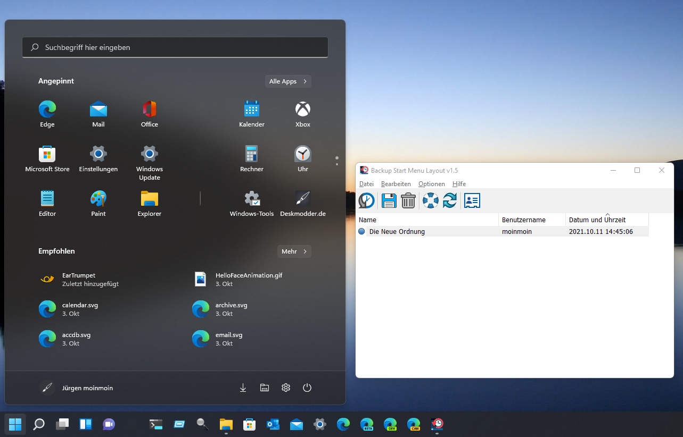
Task: Click the 'moinmoin' Benutzername cell
Action: point(517,232)
